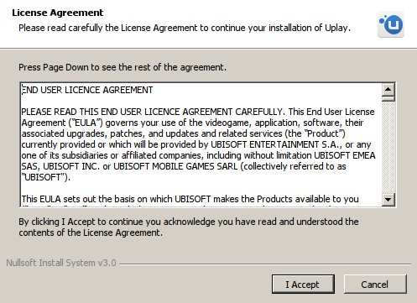Click inside the EULA text box
The width and height of the screenshot is (417, 303).
tap(201, 144)
